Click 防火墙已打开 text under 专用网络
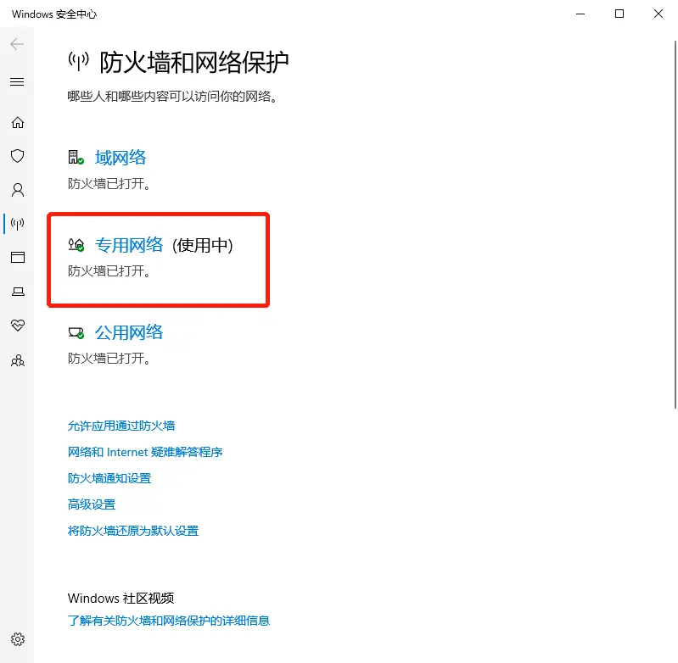678x663 pixels. tap(109, 271)
